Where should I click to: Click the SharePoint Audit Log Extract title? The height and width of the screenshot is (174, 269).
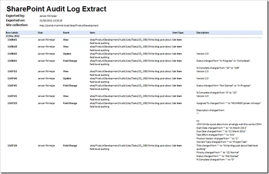56,9
